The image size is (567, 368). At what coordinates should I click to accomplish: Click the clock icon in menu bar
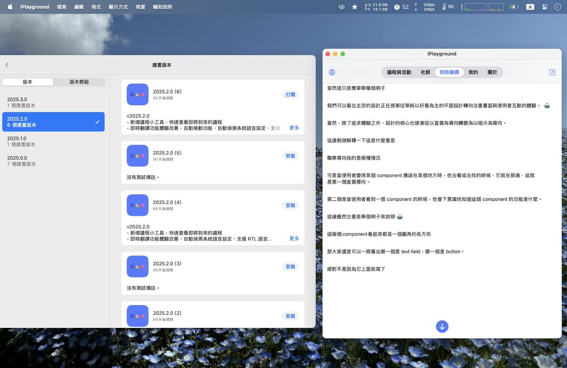[558, 7]
